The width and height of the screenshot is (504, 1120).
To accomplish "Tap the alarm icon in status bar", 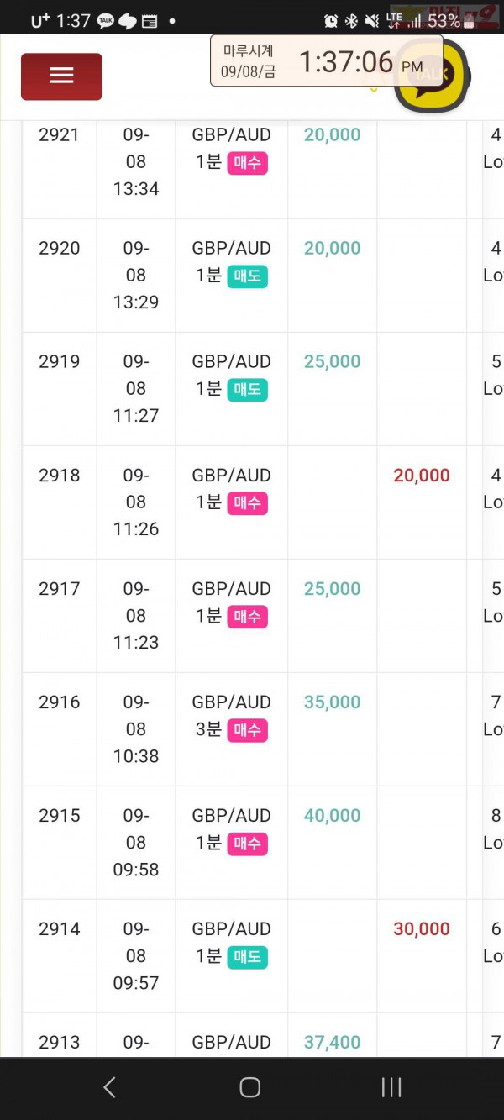I will pos(331,21).
